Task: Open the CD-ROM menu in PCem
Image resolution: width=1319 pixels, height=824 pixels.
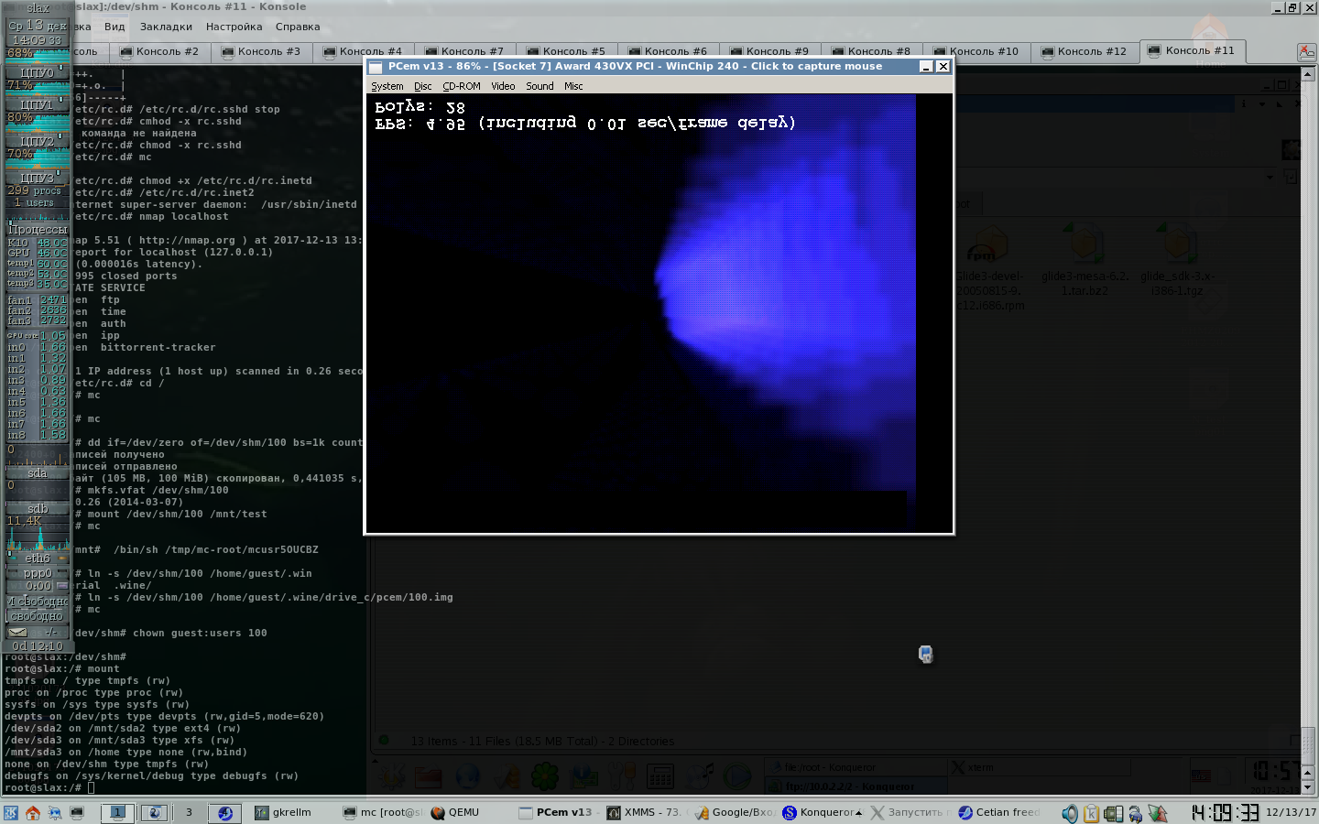Action: pyautogui.click(x=461, y=86)
